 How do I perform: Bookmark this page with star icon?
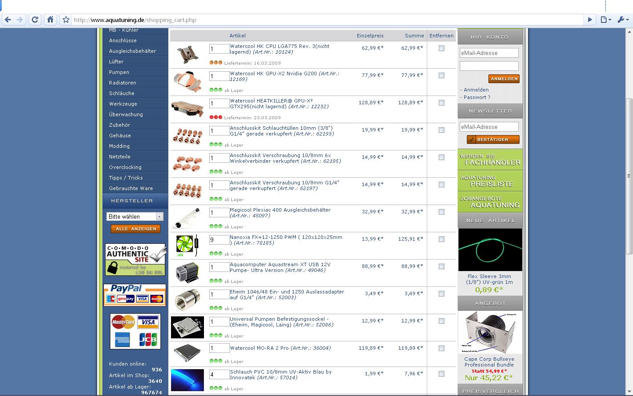[66, 19]
